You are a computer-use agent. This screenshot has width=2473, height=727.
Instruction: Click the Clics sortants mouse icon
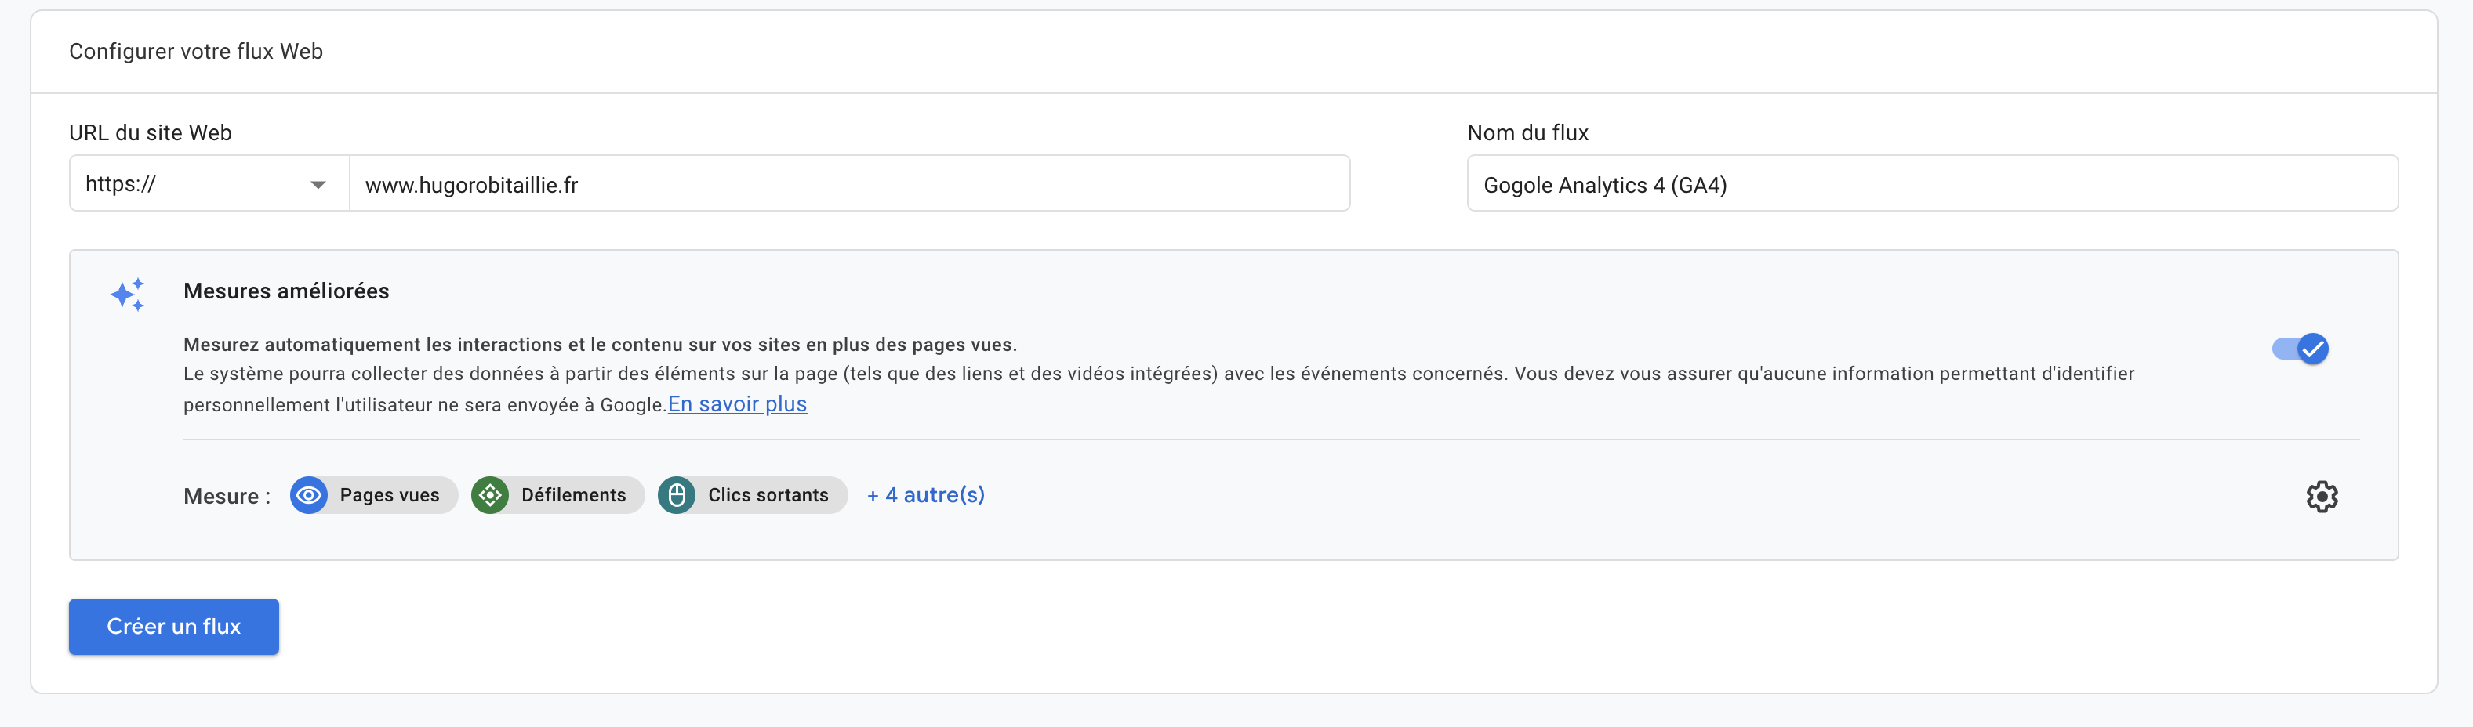(677, 495)
